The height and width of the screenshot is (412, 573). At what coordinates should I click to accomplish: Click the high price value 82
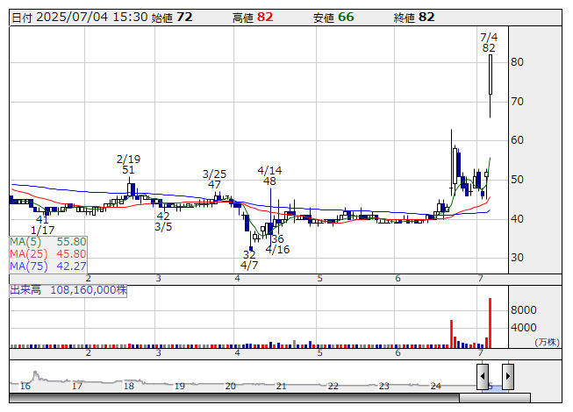pyautogui.click(x=265, y=18)
